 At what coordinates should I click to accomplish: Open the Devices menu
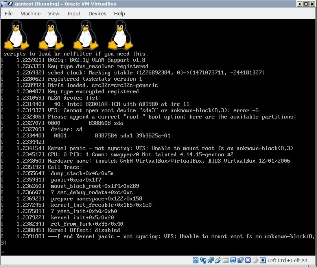(97, 13)
